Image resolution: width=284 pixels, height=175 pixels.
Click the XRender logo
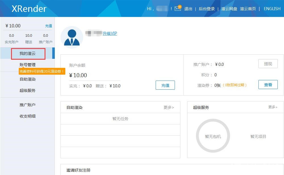[29, 8]
